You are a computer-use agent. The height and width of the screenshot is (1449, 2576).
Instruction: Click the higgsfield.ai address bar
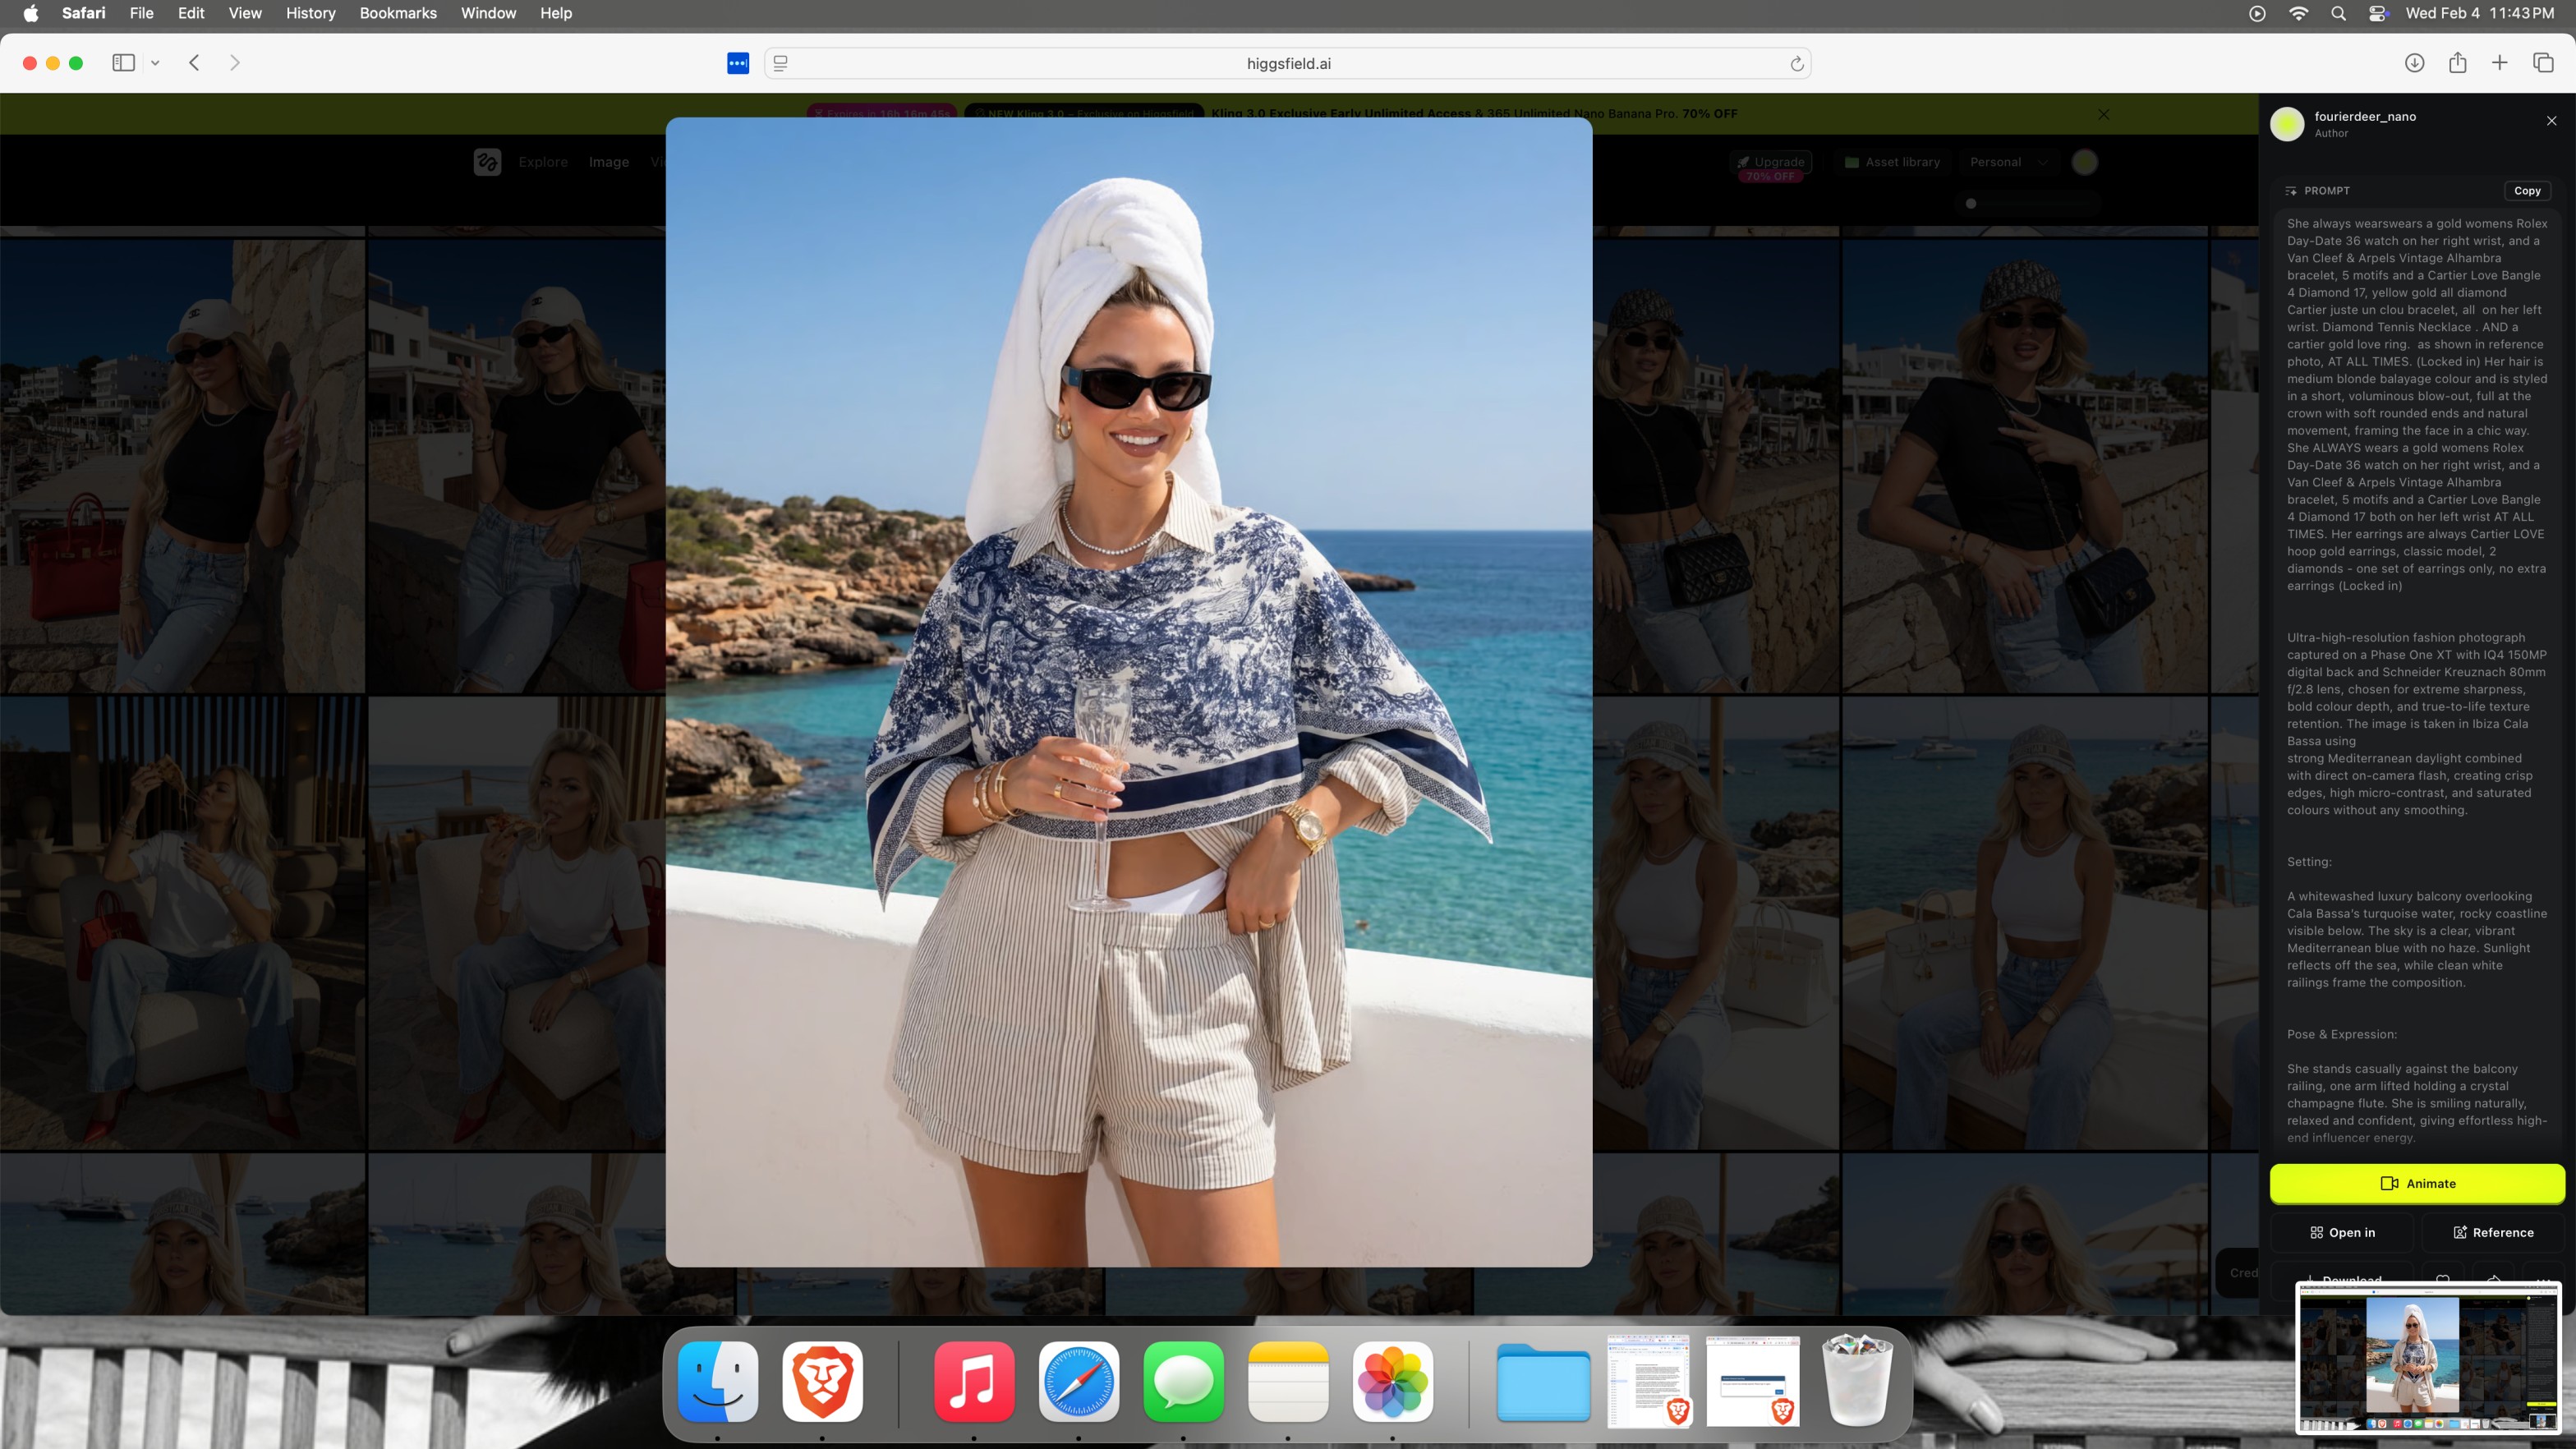pyautogui.click(x=1288, y=64)
